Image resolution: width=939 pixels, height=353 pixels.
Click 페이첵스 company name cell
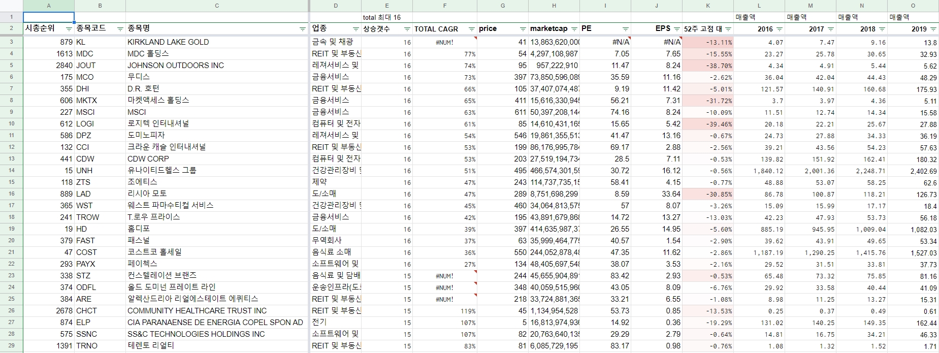click(x=217, y=264)
